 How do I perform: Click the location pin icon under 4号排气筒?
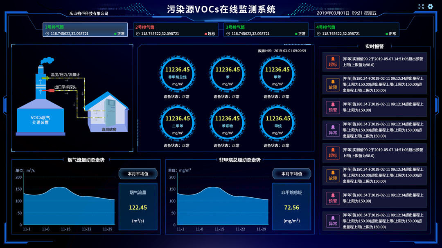[x=319, y=33]
